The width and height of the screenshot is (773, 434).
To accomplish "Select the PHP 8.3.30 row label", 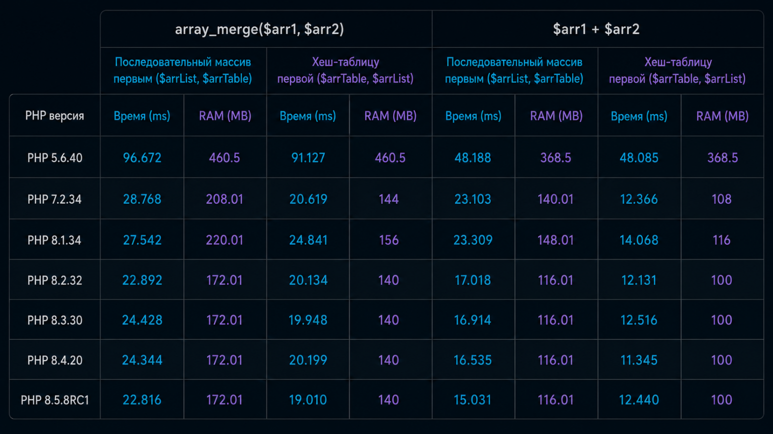I will point(55,320).
